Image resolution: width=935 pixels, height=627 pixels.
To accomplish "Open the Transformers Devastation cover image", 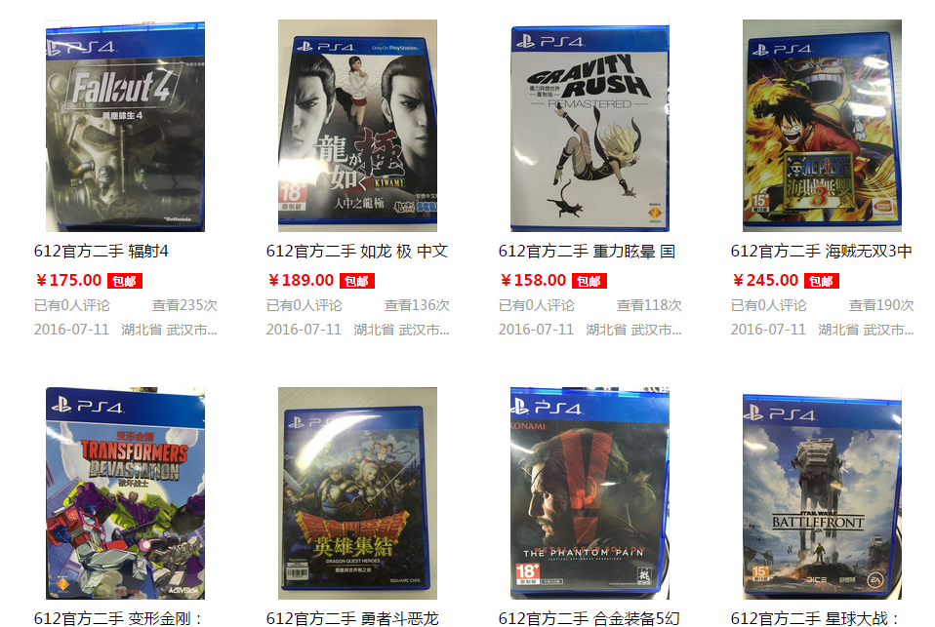I will [125, 492].
